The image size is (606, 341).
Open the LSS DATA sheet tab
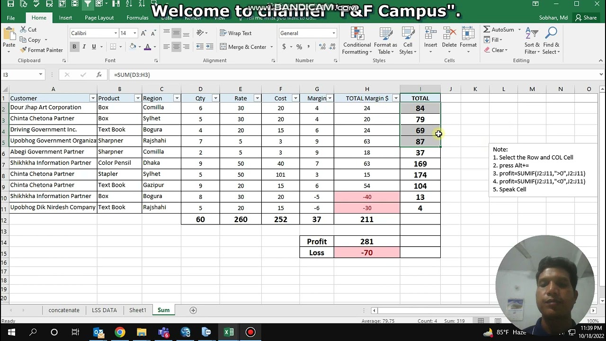(x=104, y=310)
